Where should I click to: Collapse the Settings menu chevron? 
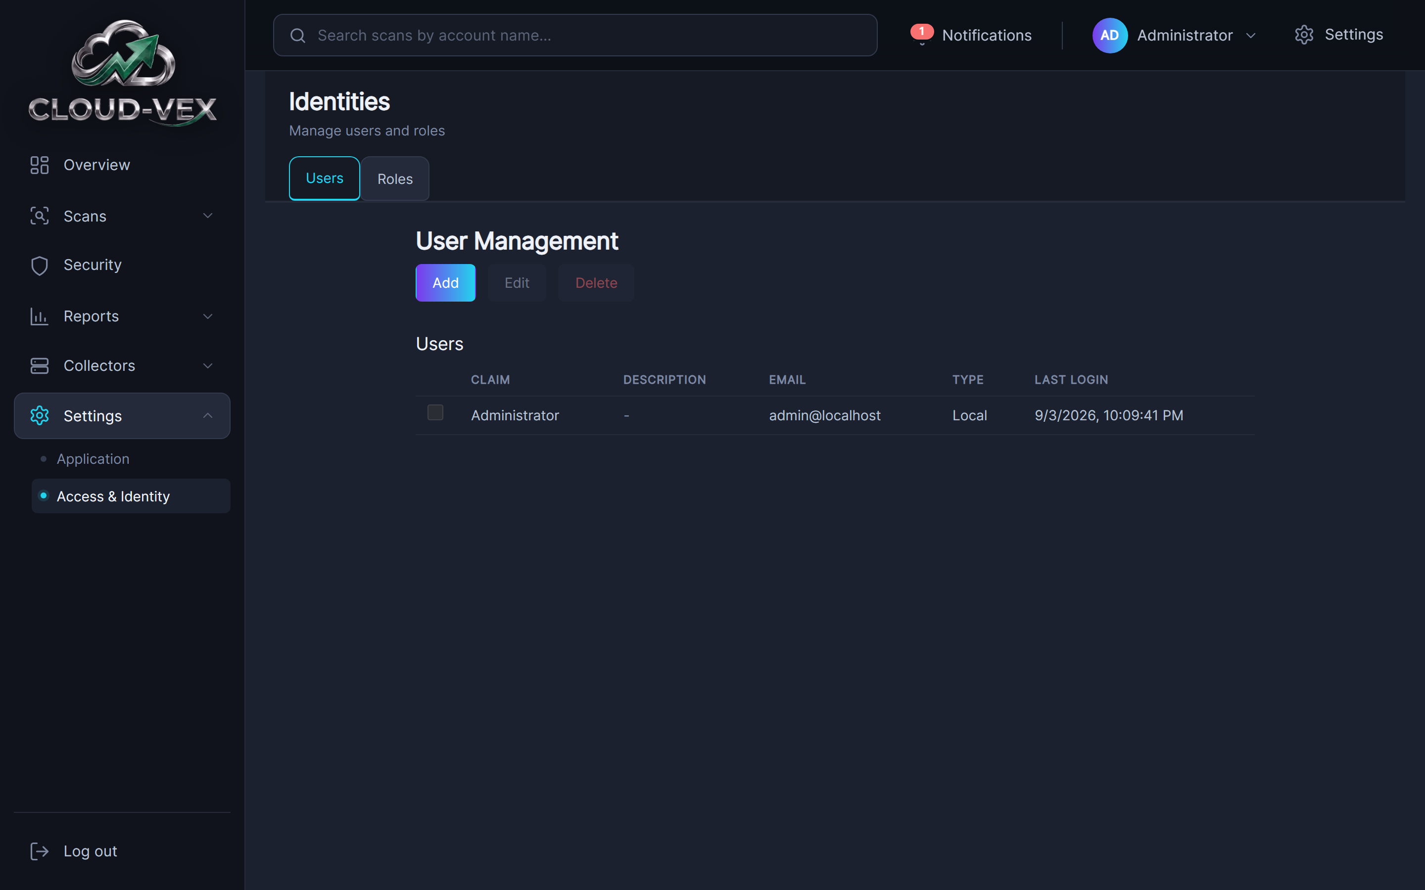tap(208, 415)
